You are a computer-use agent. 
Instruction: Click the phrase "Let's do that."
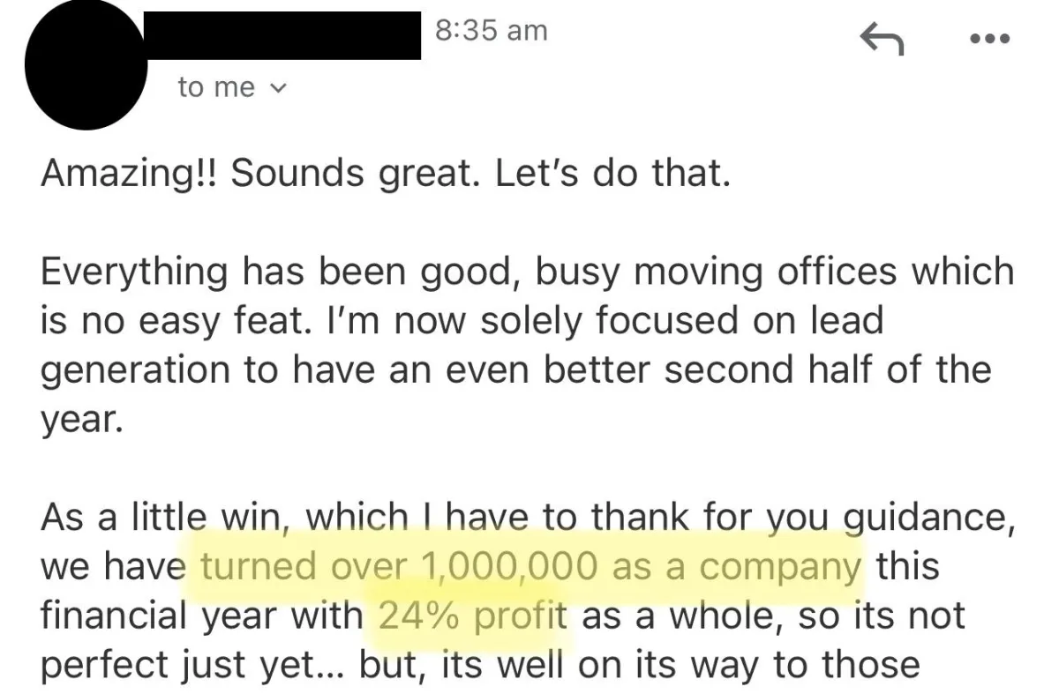[x=613, y=175]
